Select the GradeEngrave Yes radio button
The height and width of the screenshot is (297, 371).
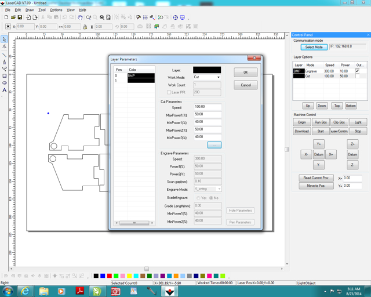(198, 198)
